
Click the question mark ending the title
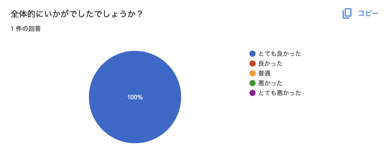pyautogui.click(x=139, y=14)
